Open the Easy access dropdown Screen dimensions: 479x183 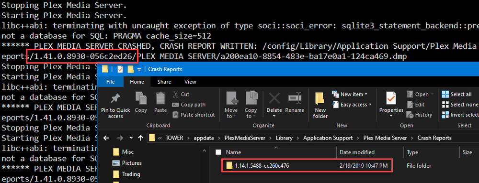click(x=352, y=105)
